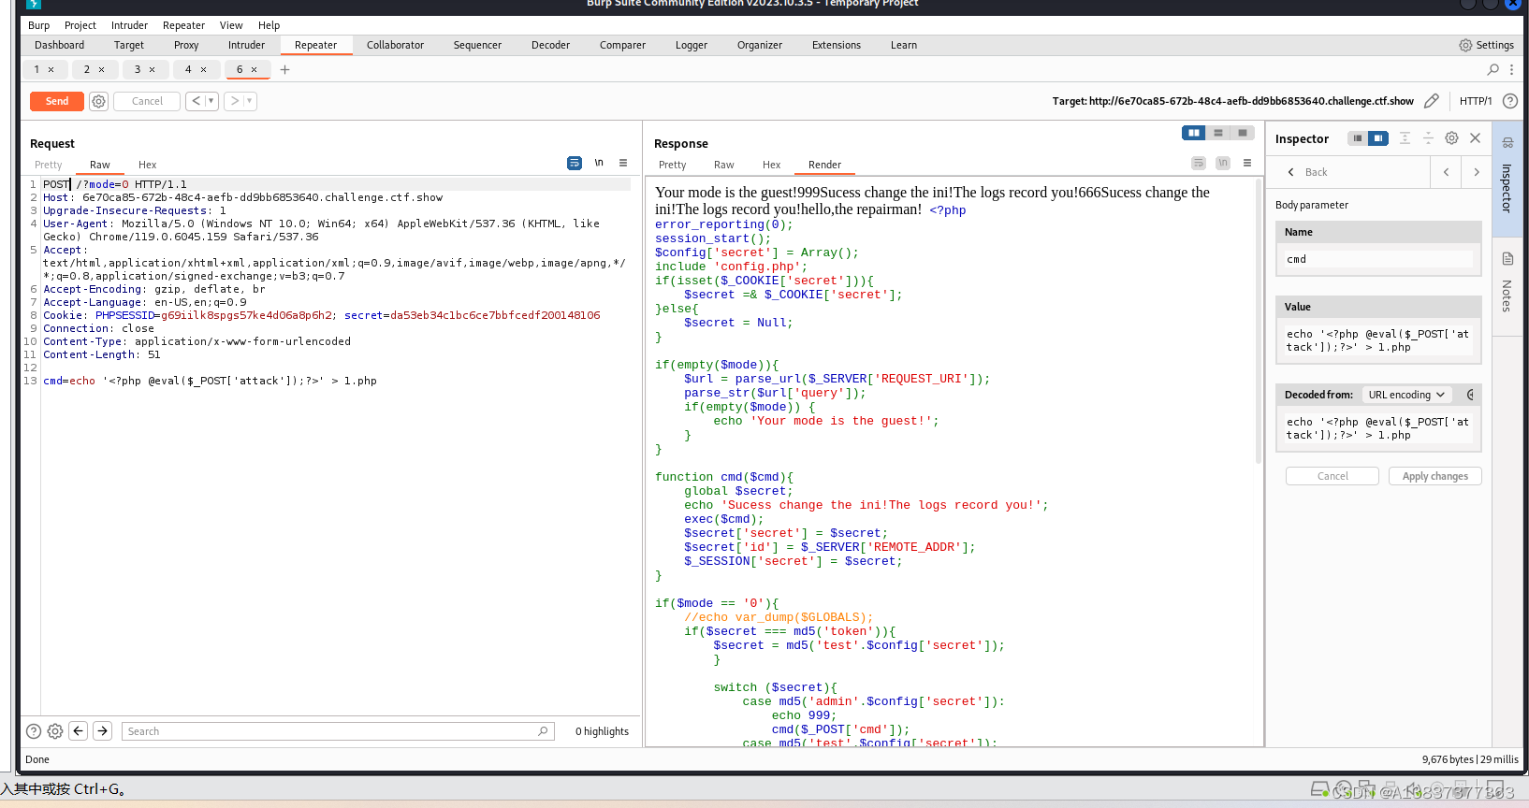The image size is (1529, 808).
Task: Open the Inspector side panel icon
Action: [x=1507, y=143]
